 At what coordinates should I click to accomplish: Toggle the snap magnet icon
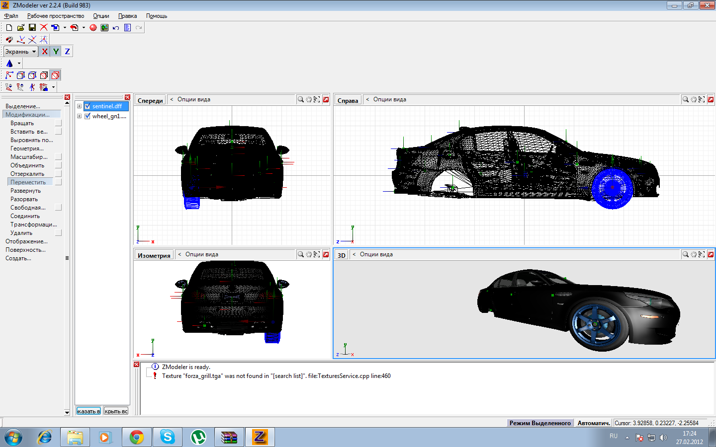click(9, 40)
